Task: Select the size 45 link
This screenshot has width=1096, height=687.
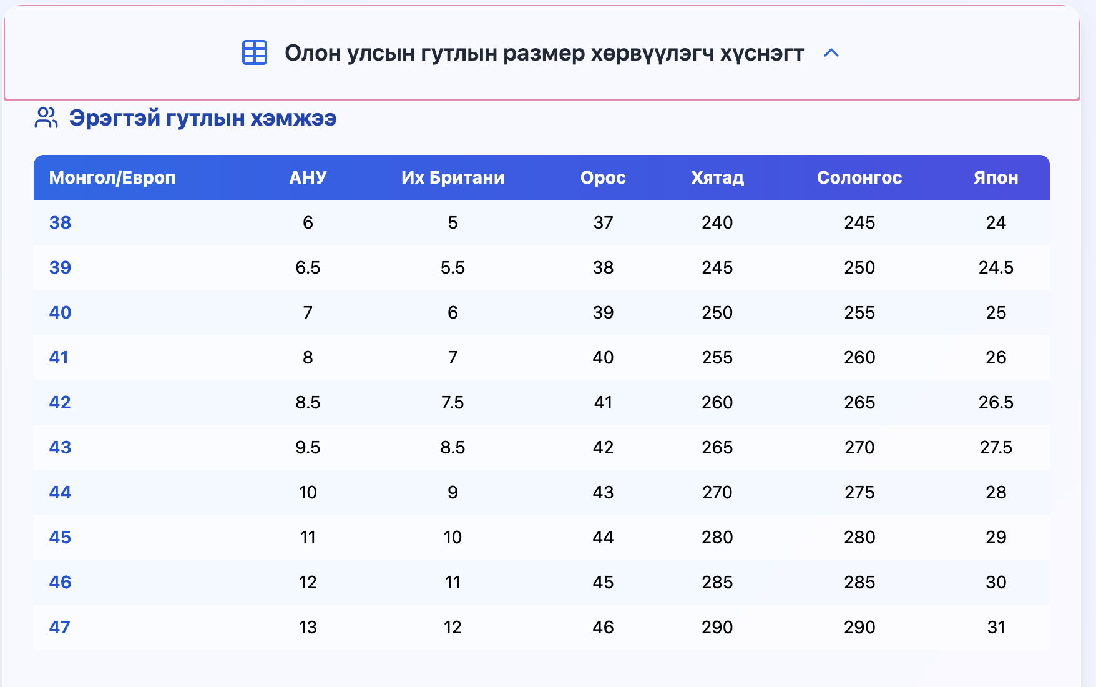Action: pos(60,537)
